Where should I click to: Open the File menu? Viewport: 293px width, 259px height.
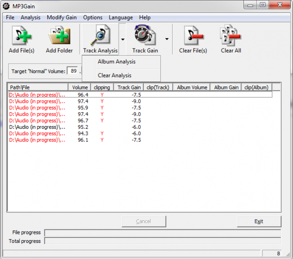point(10,17)
